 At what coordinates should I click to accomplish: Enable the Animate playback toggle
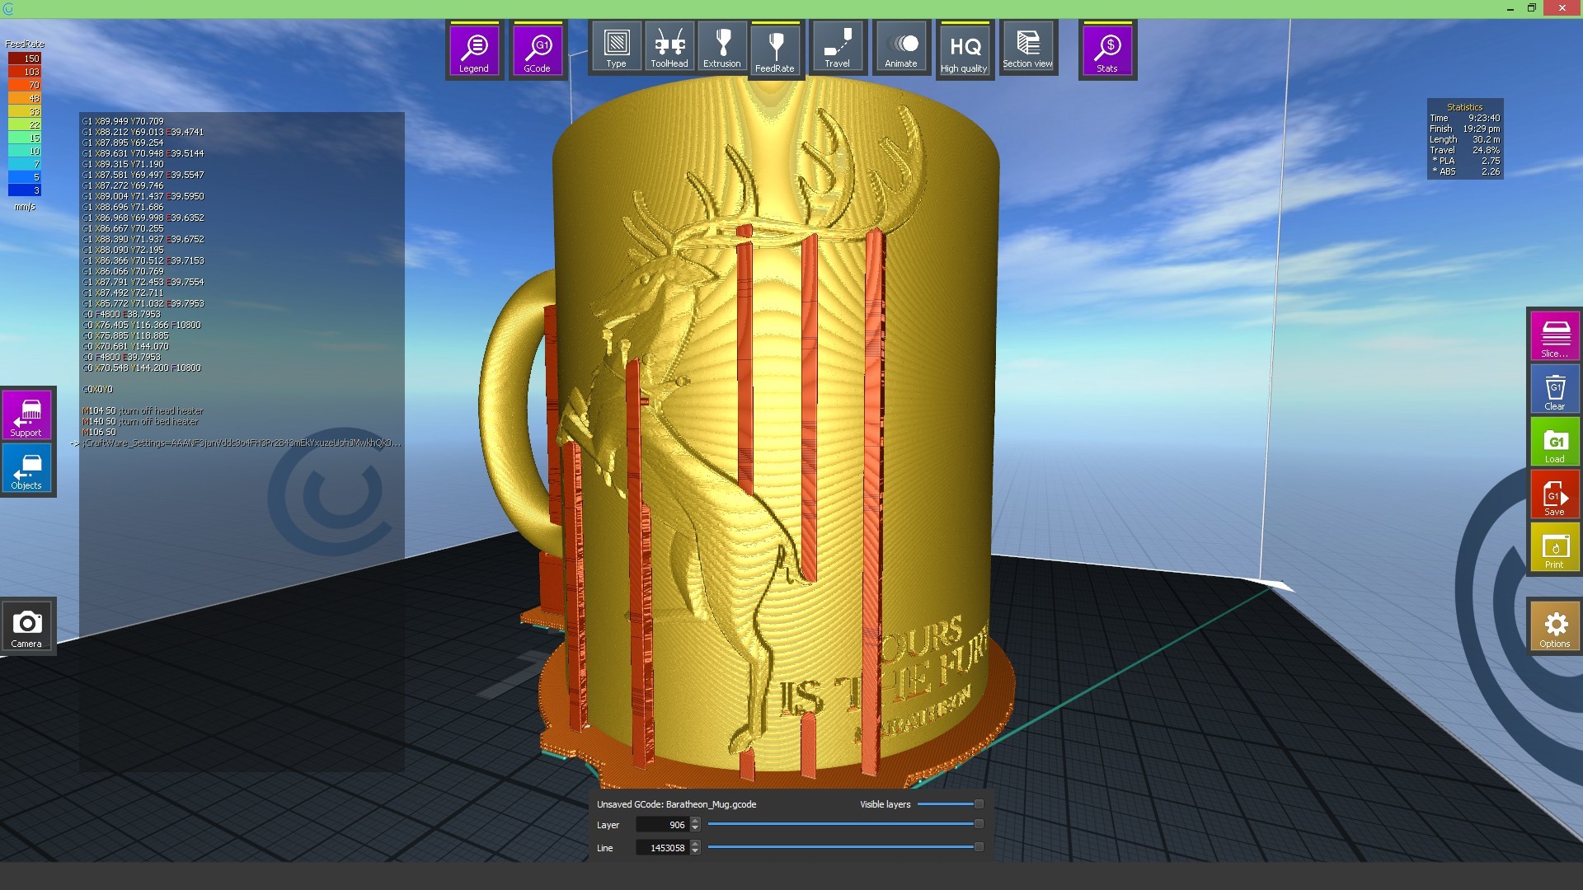click(x=900, y=48)
